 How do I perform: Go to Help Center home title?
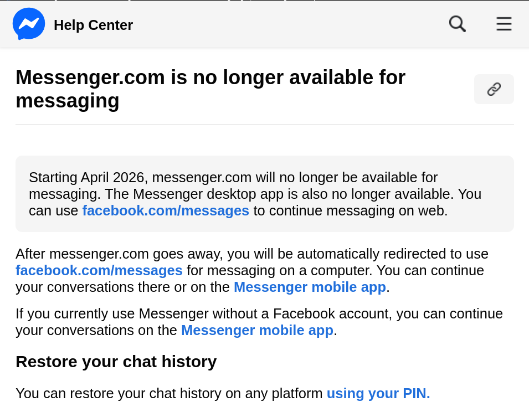pyautogui.click(x=93, y=25)
